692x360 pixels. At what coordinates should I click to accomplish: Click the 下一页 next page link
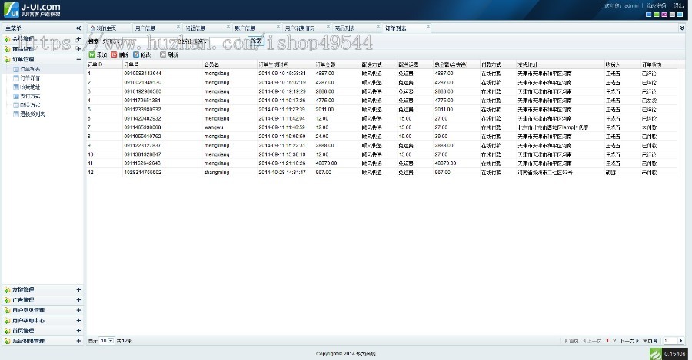coord(629,341)
